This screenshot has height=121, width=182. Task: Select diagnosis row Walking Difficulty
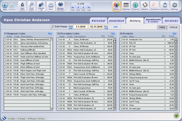27,50
